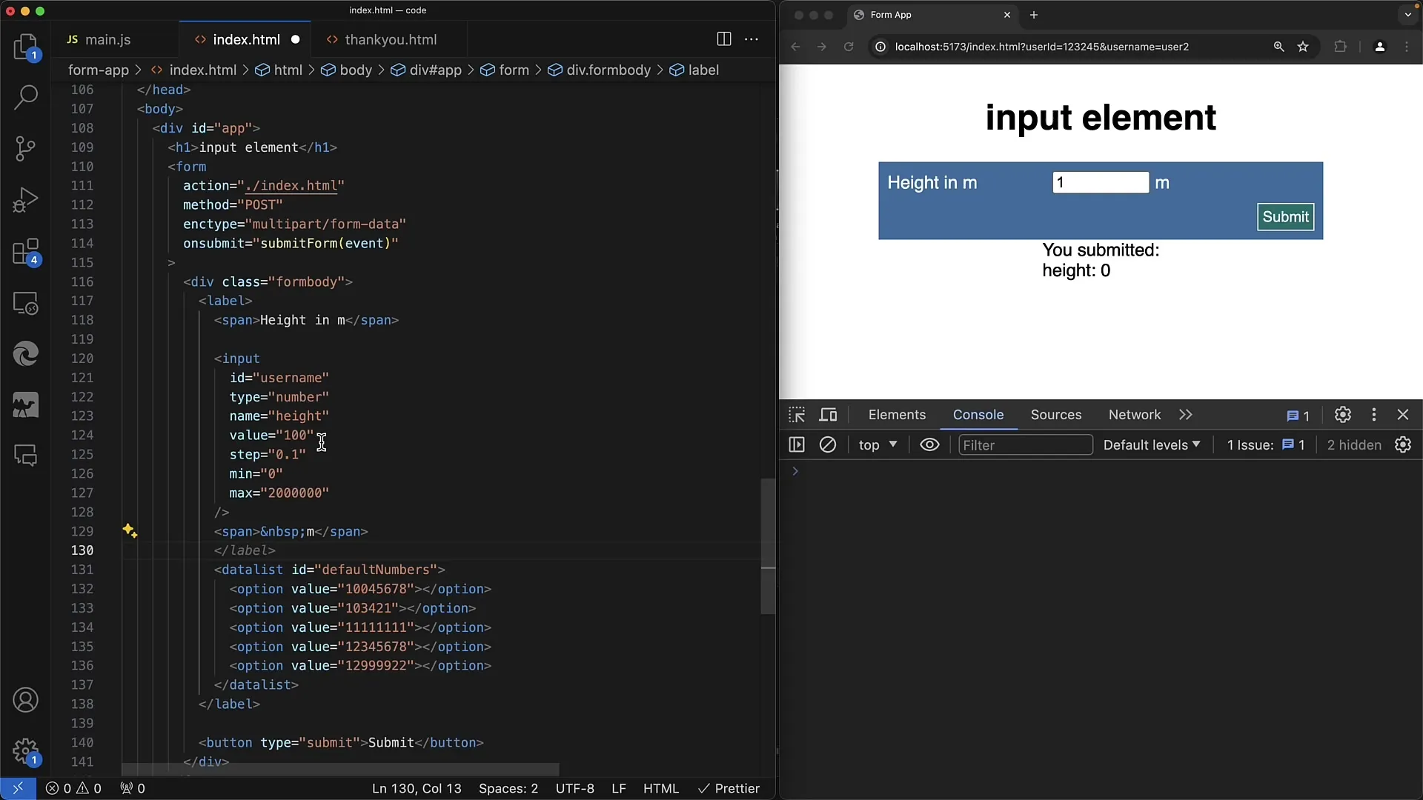Select the Elements tab in DevTools

click(896, 414)
